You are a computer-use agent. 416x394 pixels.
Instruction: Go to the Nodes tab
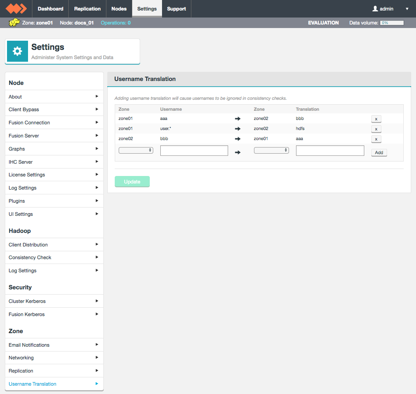(119, 9)
